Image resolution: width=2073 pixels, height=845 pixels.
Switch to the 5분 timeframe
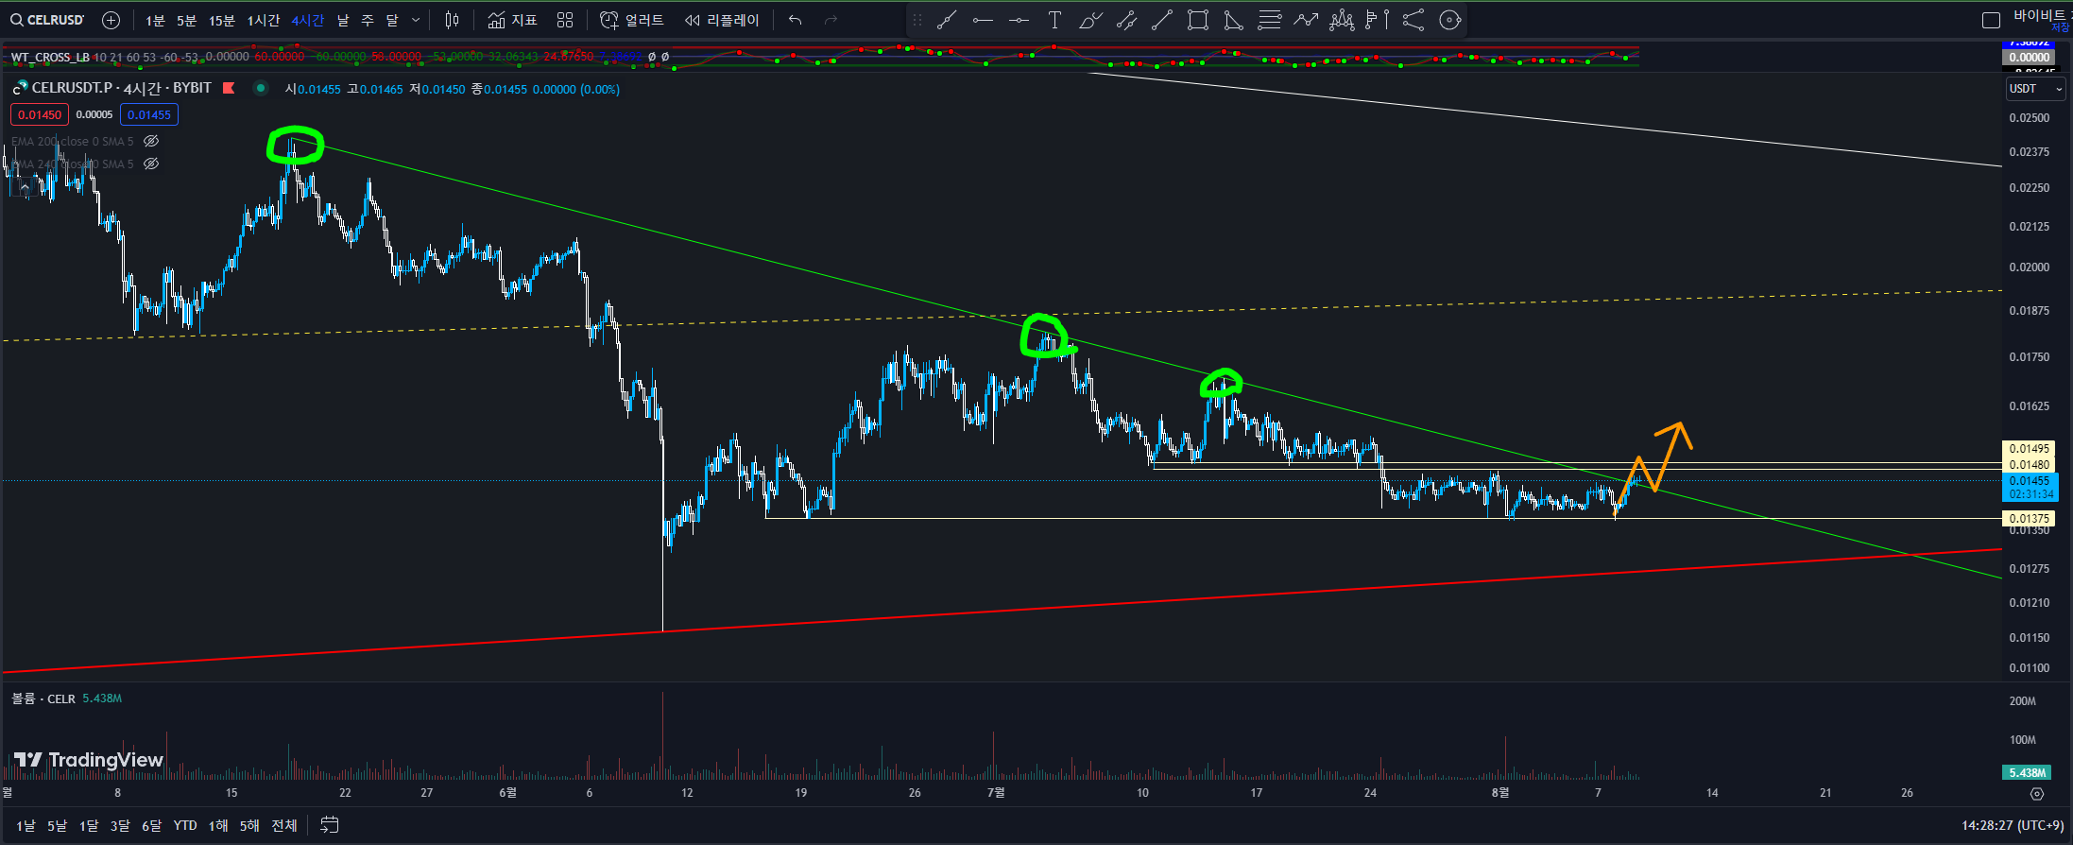(186, 20)
